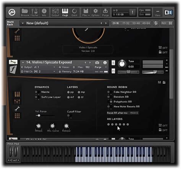Remove the Violins I Spiccato instrument
The height and width of the screenshot is (169, 181).
(167, 60)
